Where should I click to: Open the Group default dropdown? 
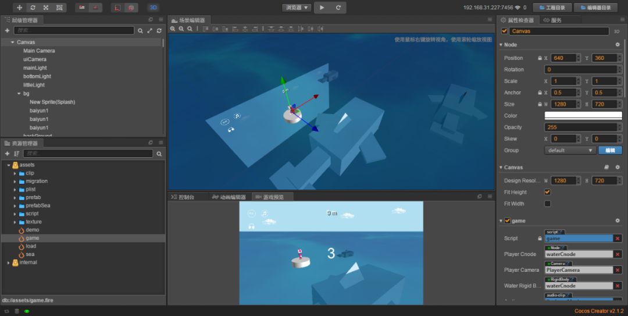click(570, 150)
